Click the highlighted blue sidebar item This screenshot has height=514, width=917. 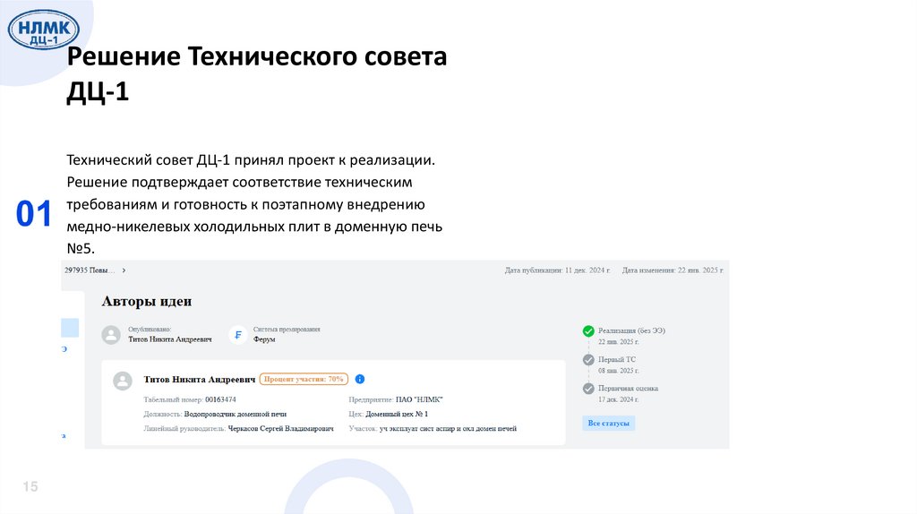(70, 328)
